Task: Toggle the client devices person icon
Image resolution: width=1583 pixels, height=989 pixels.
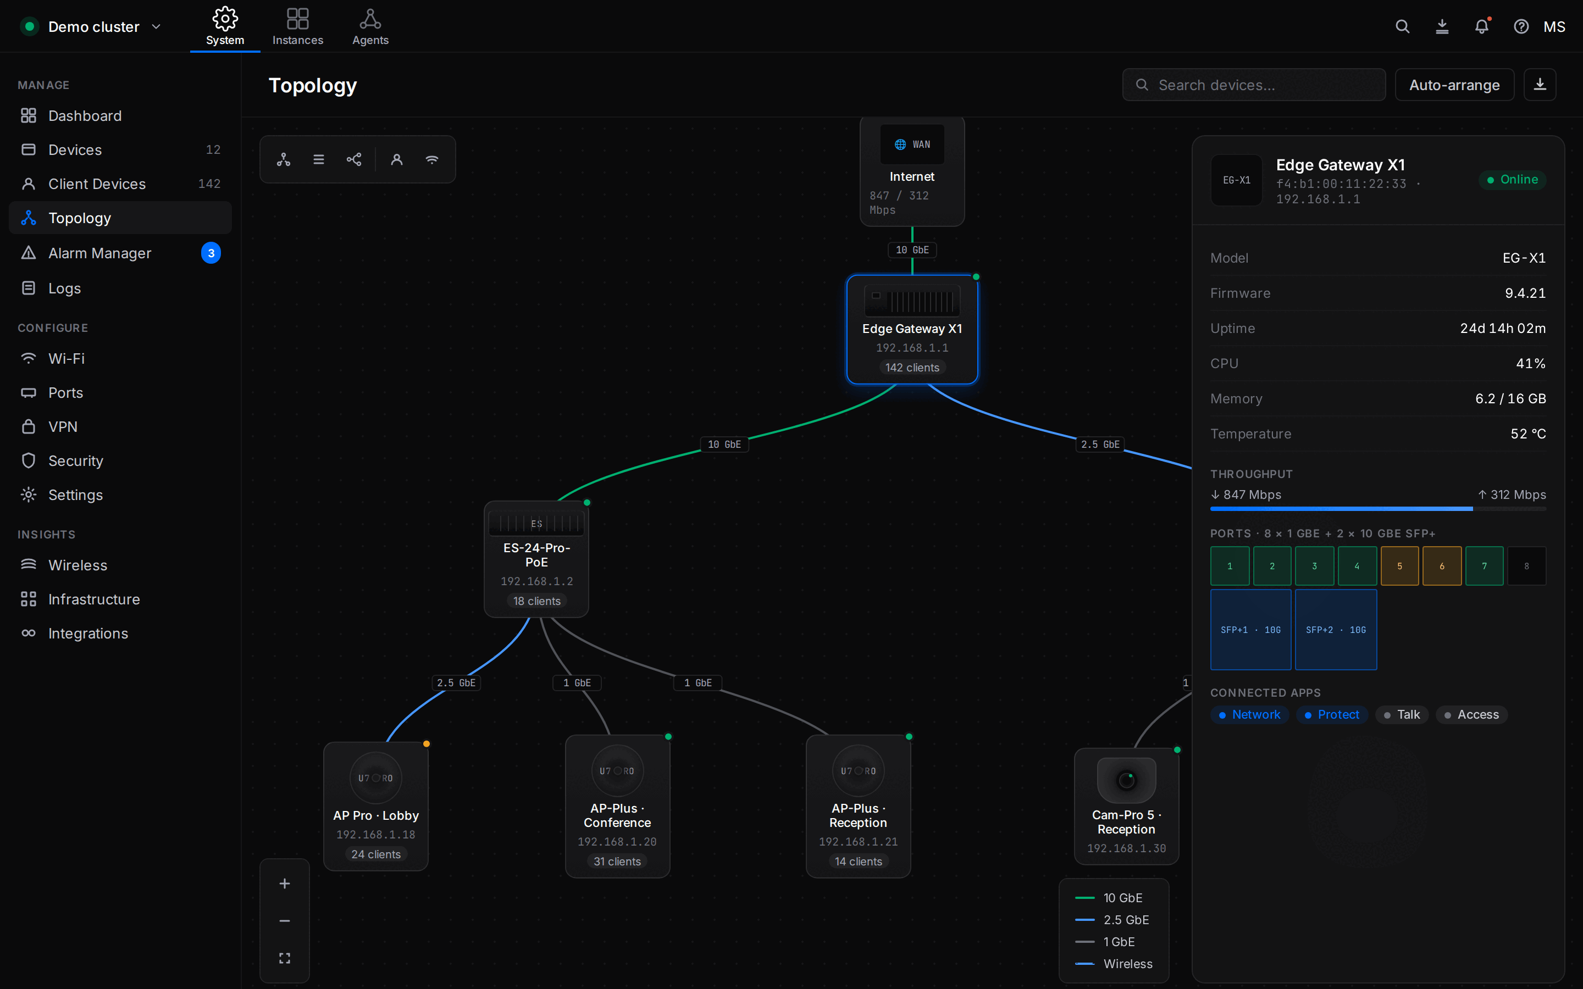Action: coord(396,159)
